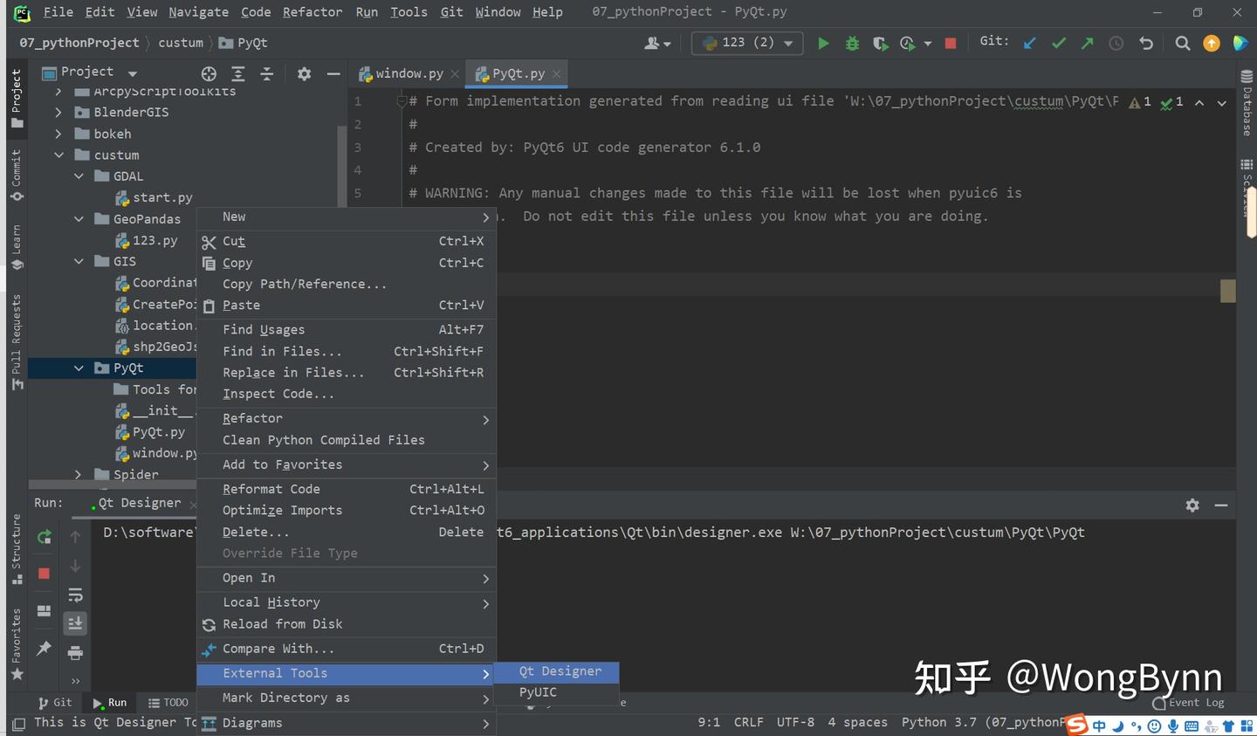Commit changes via the Git checkmark icon
This screenshot has width=1257, height=736.
click(x=1058, y=41)
